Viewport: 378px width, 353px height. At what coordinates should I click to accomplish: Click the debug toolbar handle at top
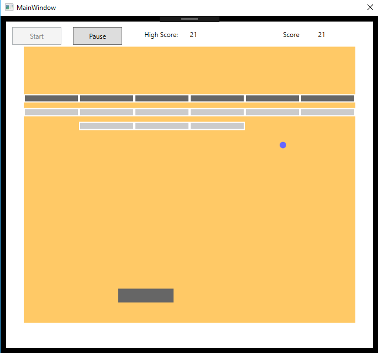(x=190, y=19)
